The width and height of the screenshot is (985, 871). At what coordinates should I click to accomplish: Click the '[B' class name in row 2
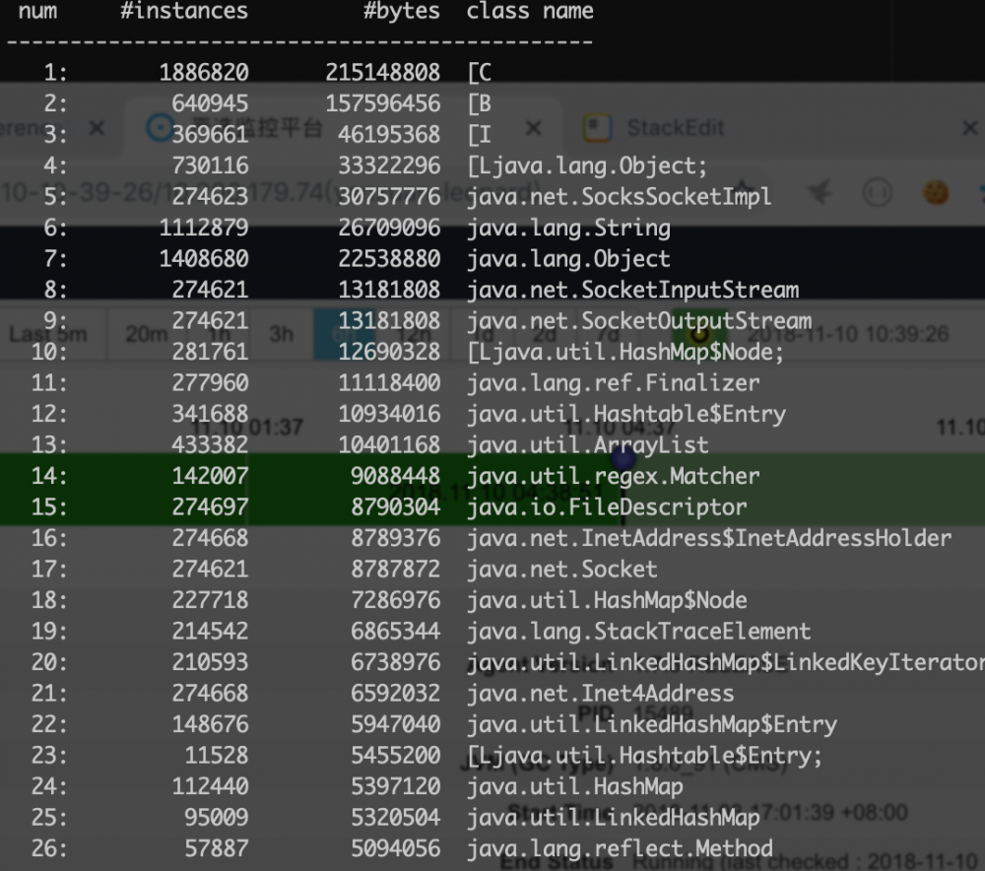coord(480,103)
